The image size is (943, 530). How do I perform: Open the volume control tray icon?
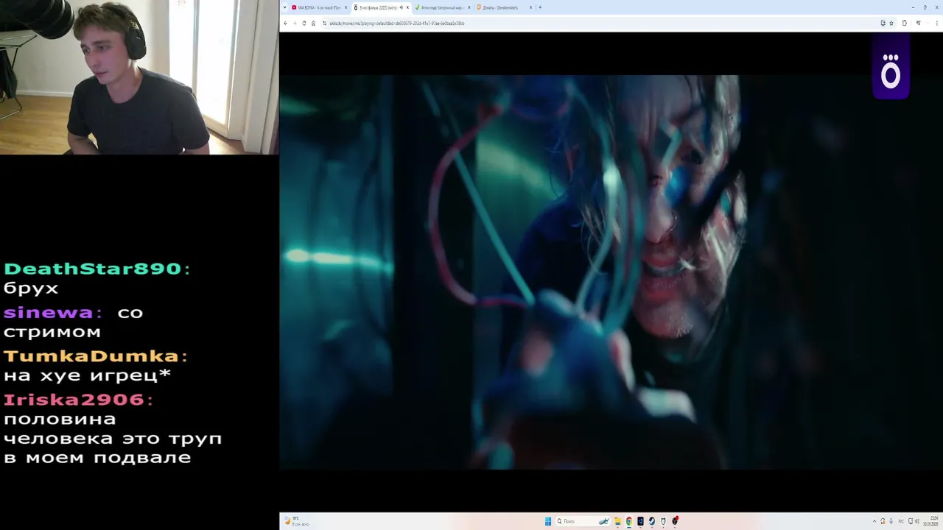916,521
